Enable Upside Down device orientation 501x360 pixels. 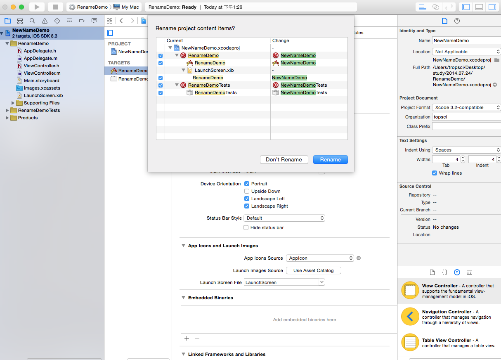[x=247, y=191]
